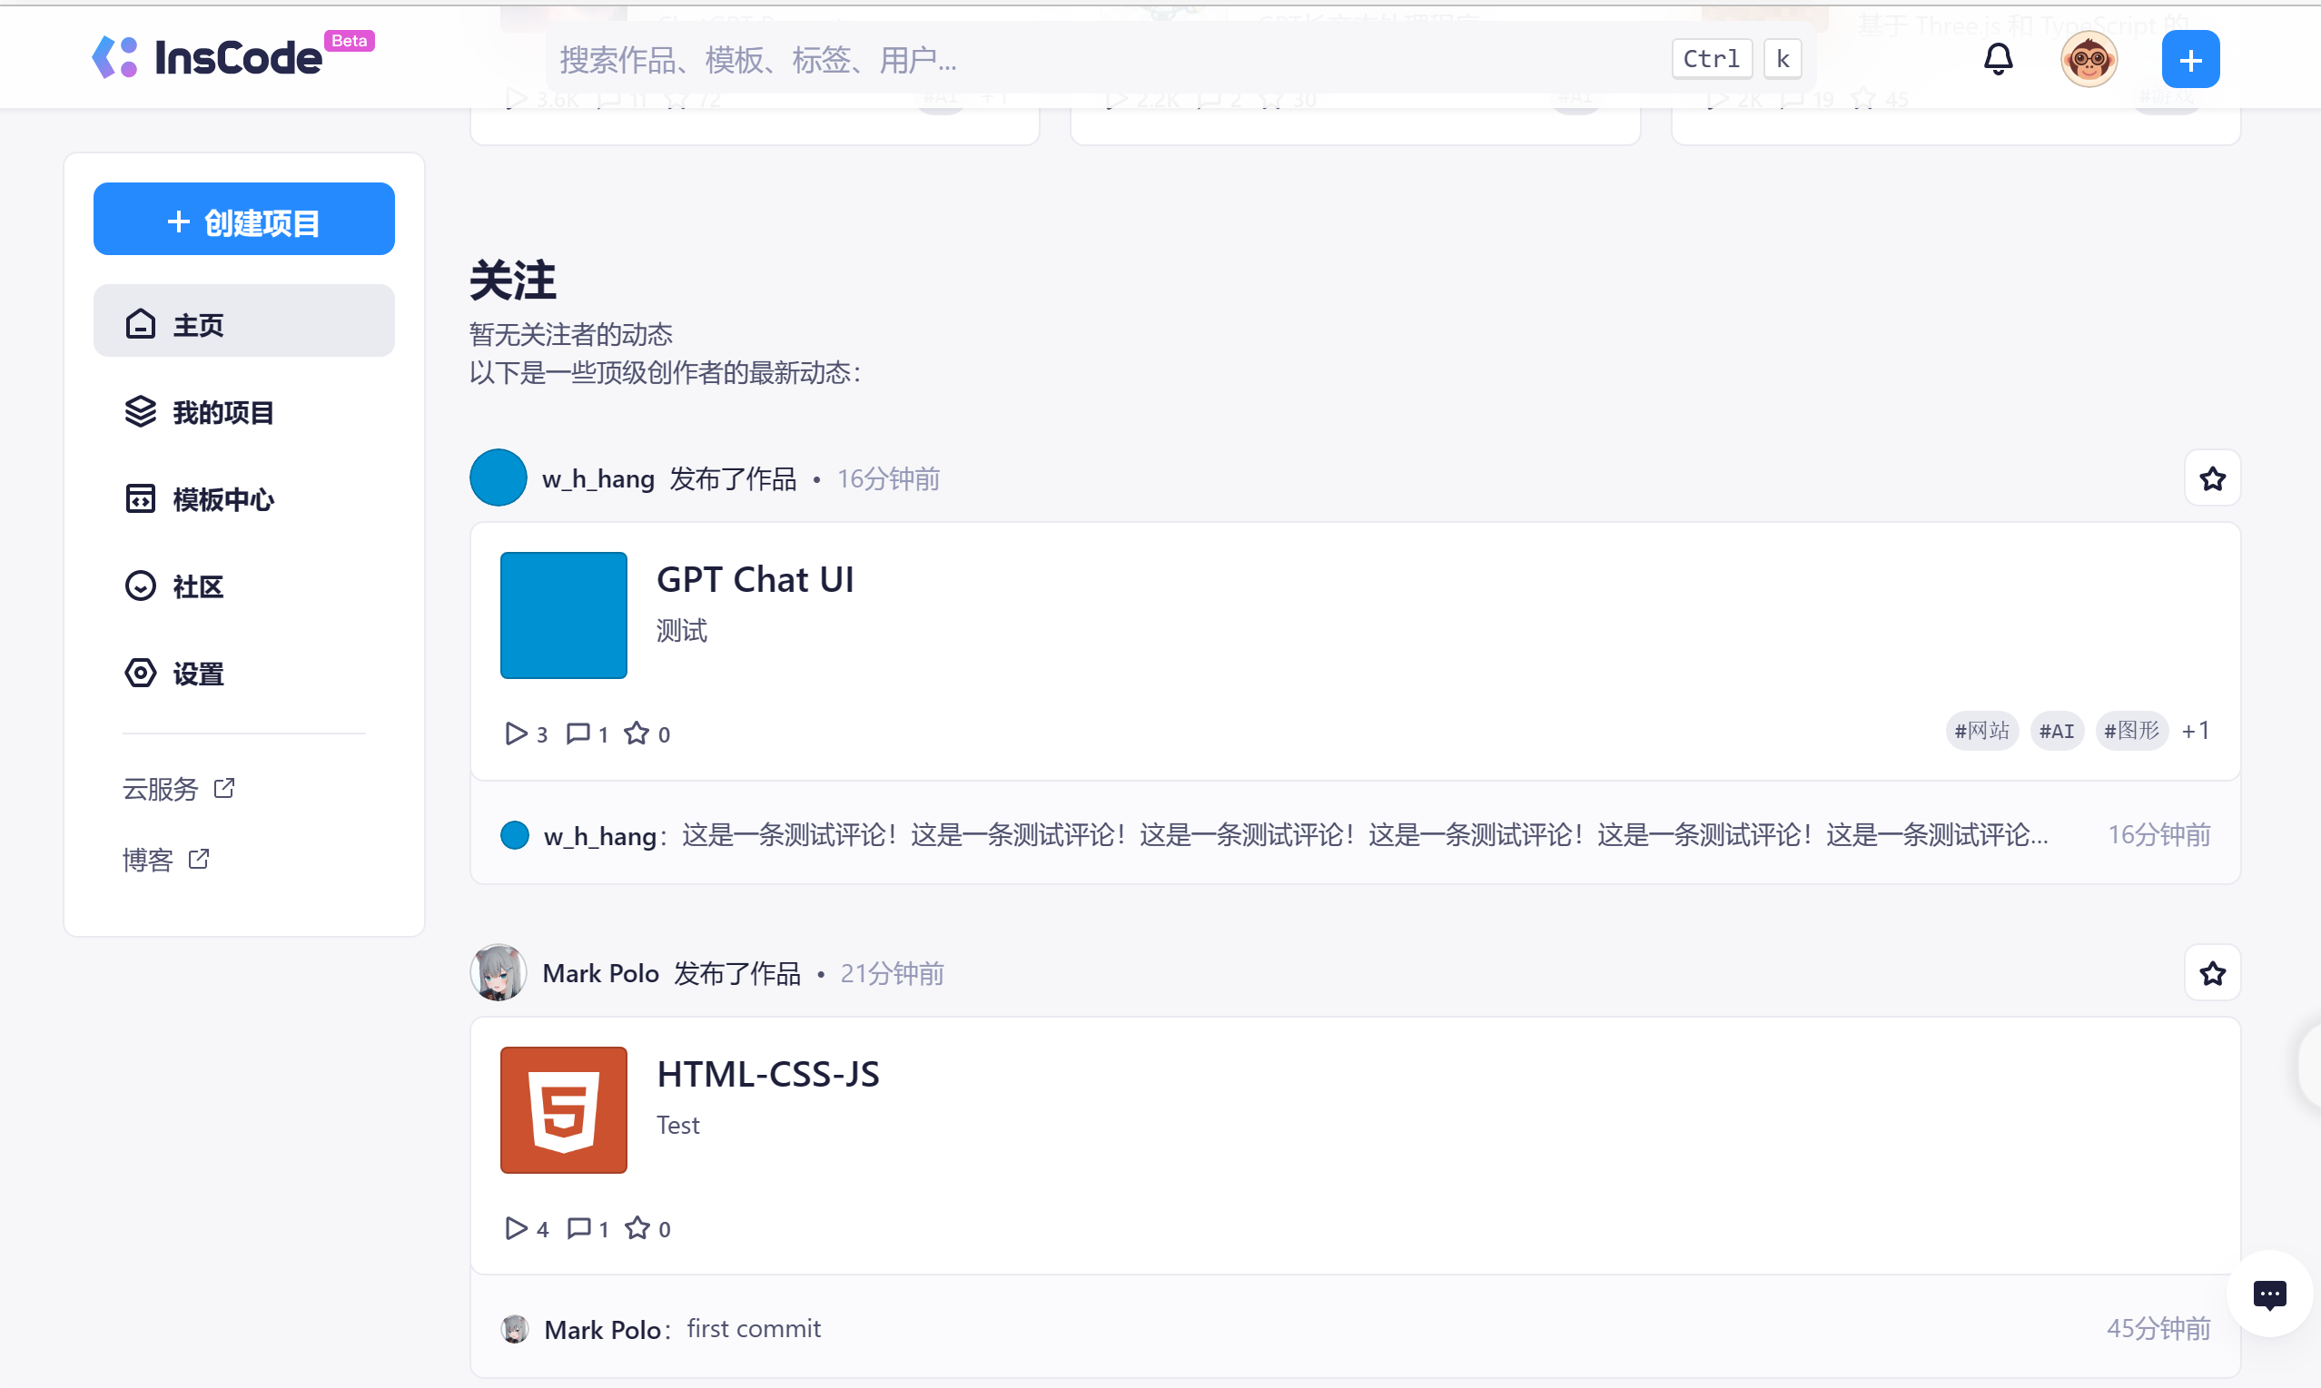Open the floating chat support bubble
Screen dimensions: 2321x1388
click(x=2268, y=1294)
